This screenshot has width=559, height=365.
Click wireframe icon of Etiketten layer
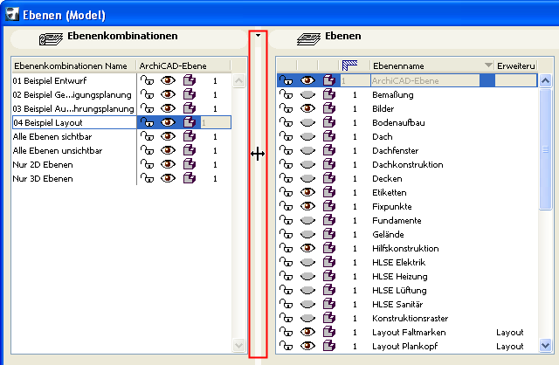pyautogui.click(x=329, y=192)
